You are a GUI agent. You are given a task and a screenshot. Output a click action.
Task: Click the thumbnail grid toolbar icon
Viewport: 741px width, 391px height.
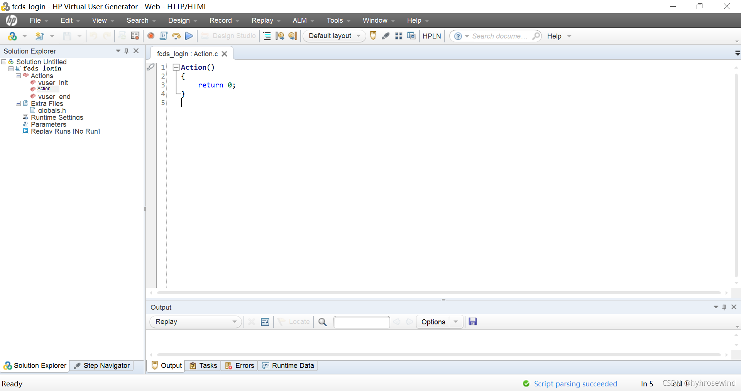coord(399,36)
